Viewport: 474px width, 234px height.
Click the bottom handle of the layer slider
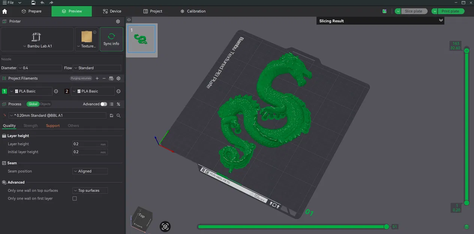[x=467, y=203]
